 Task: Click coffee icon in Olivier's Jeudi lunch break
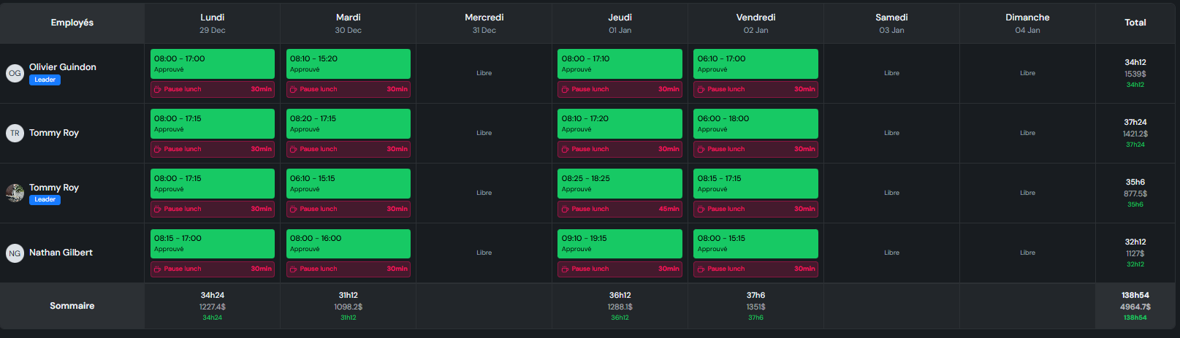[565, 89]
